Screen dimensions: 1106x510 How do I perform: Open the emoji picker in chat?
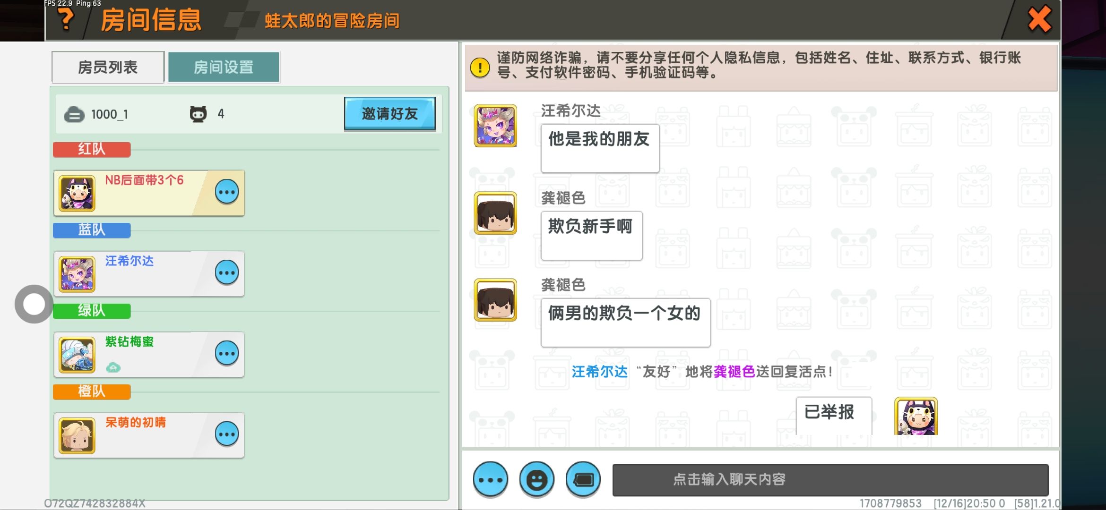tap(537, 480)
